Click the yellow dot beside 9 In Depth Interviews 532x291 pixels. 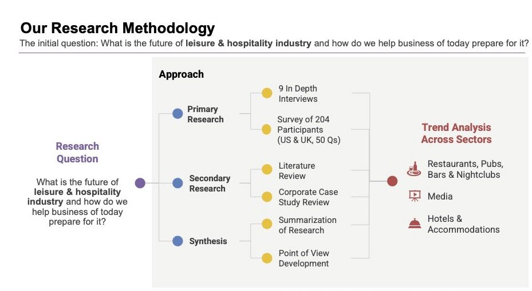pyautogui.click(x=267, y=93)
